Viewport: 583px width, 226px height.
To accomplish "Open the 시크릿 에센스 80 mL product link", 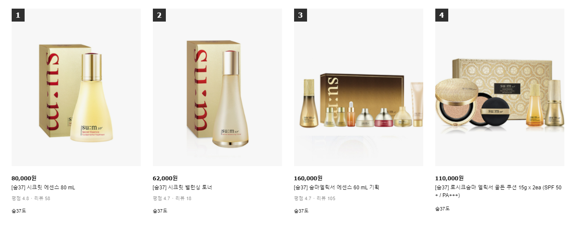I will point(43,188).
